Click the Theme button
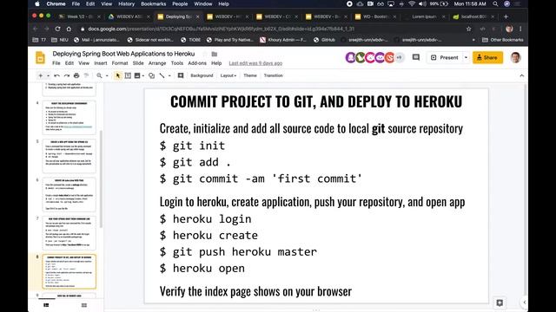This screenshot has height=312, width=556. pos(250,75)
